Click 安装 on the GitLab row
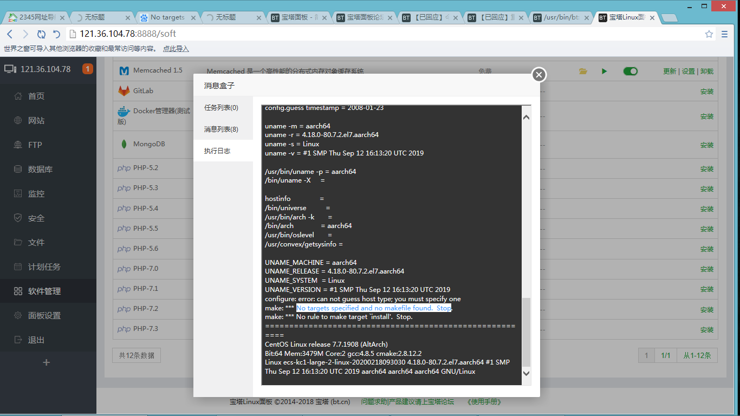The width and height of the screenshot is (740, 416). 707,91
